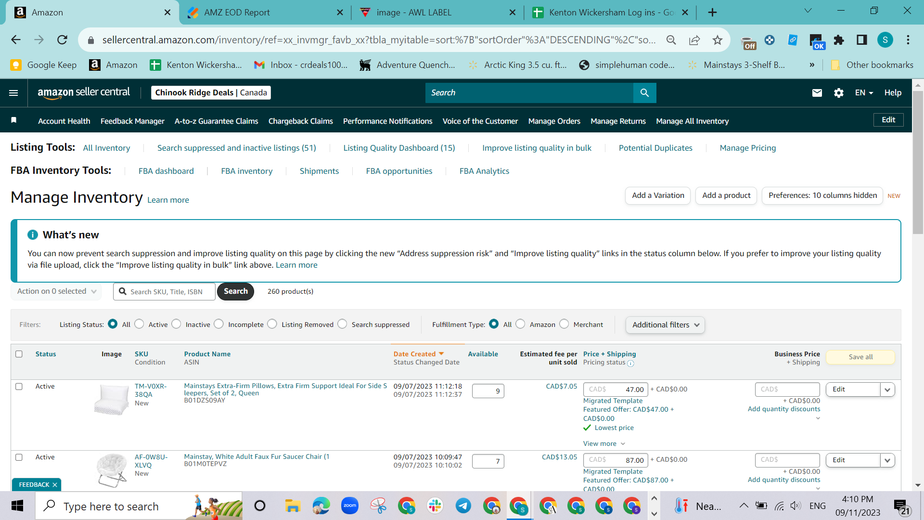Image resolution: width=924 pixels, height=520 pixels.
Task: Click the browser back arrow
Action: coord(16,40)
